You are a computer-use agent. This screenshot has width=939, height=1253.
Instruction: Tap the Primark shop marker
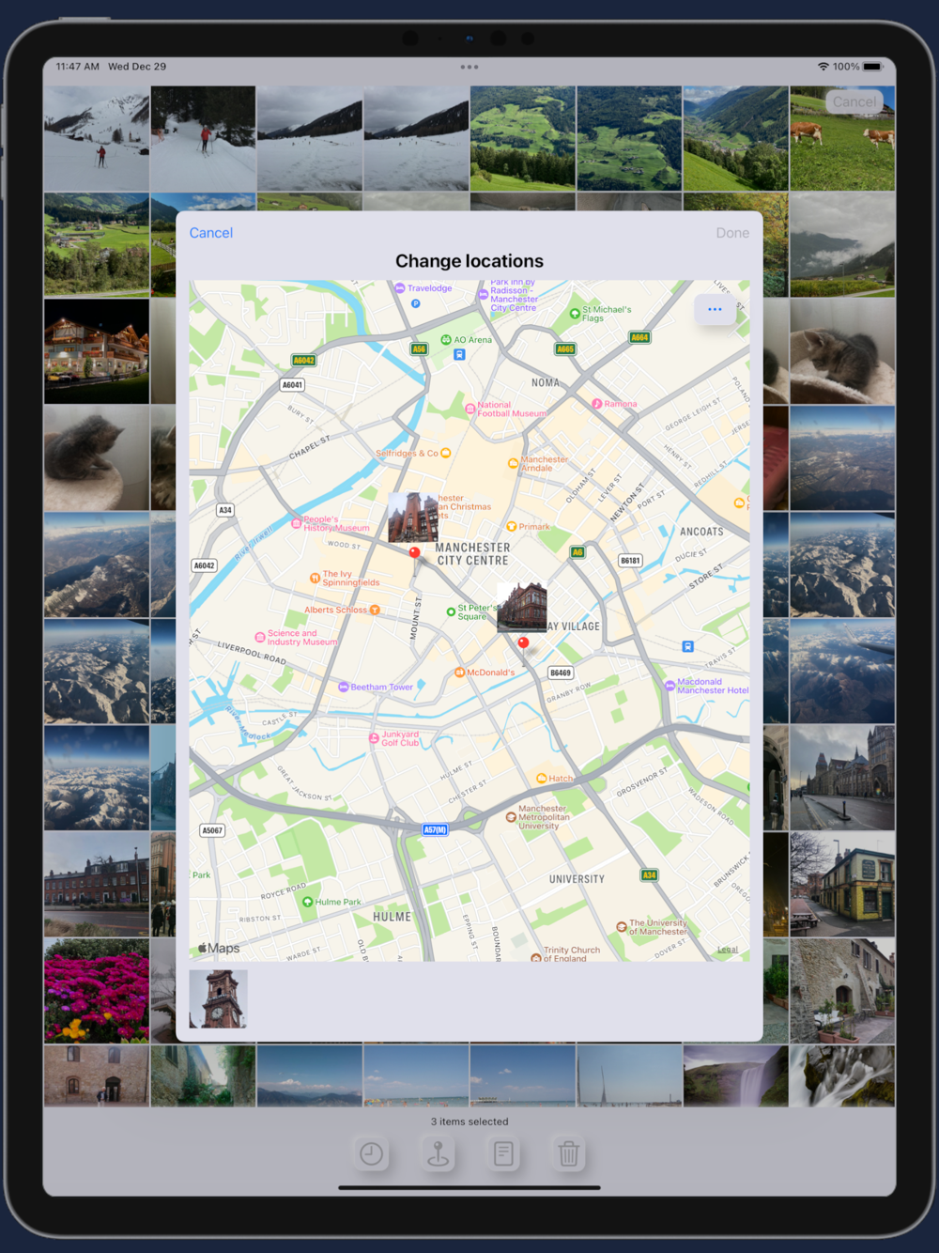coord(512,526)
